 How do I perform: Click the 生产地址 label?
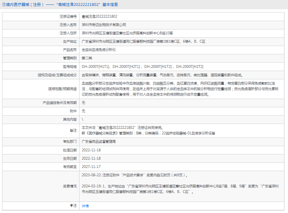70,42
